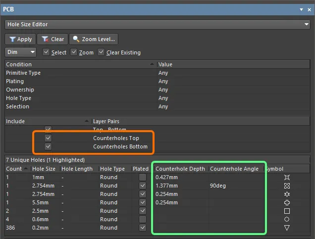Click the Apply filter button
The width and height of the screenshot is (315, 239).
pos(20,39)
